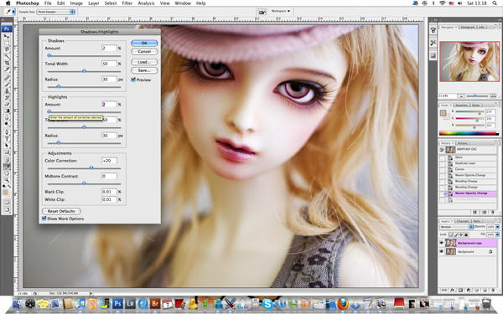Select the Path Selection arrow tool

pos(7,146)
